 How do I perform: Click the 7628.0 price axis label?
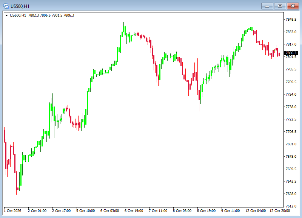(291, 194)
